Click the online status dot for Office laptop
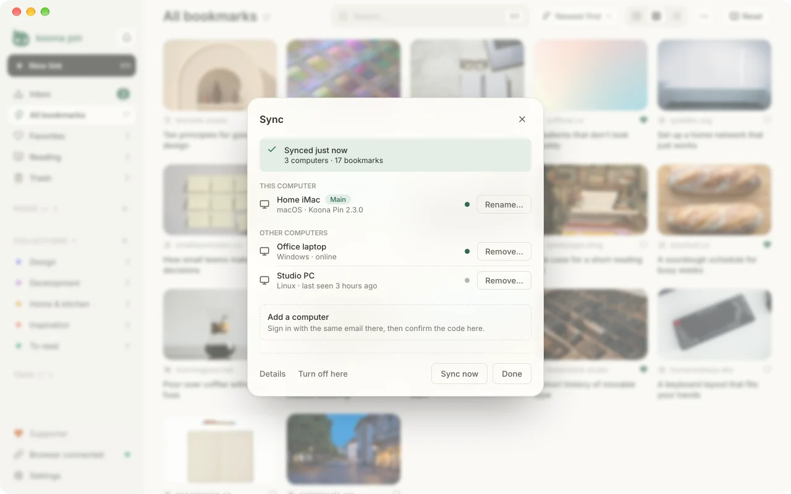The width and height of the screenshot is (791, 494). (x=467, y=251)
